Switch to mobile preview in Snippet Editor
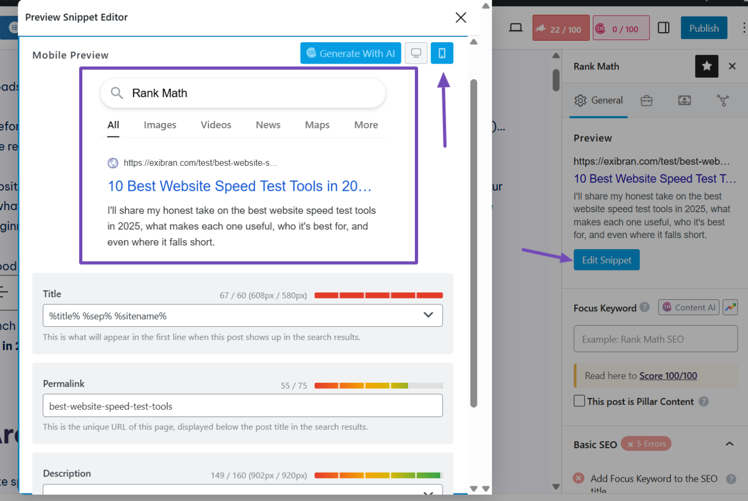Screen dimensions: 748x501 click(442, 53)
